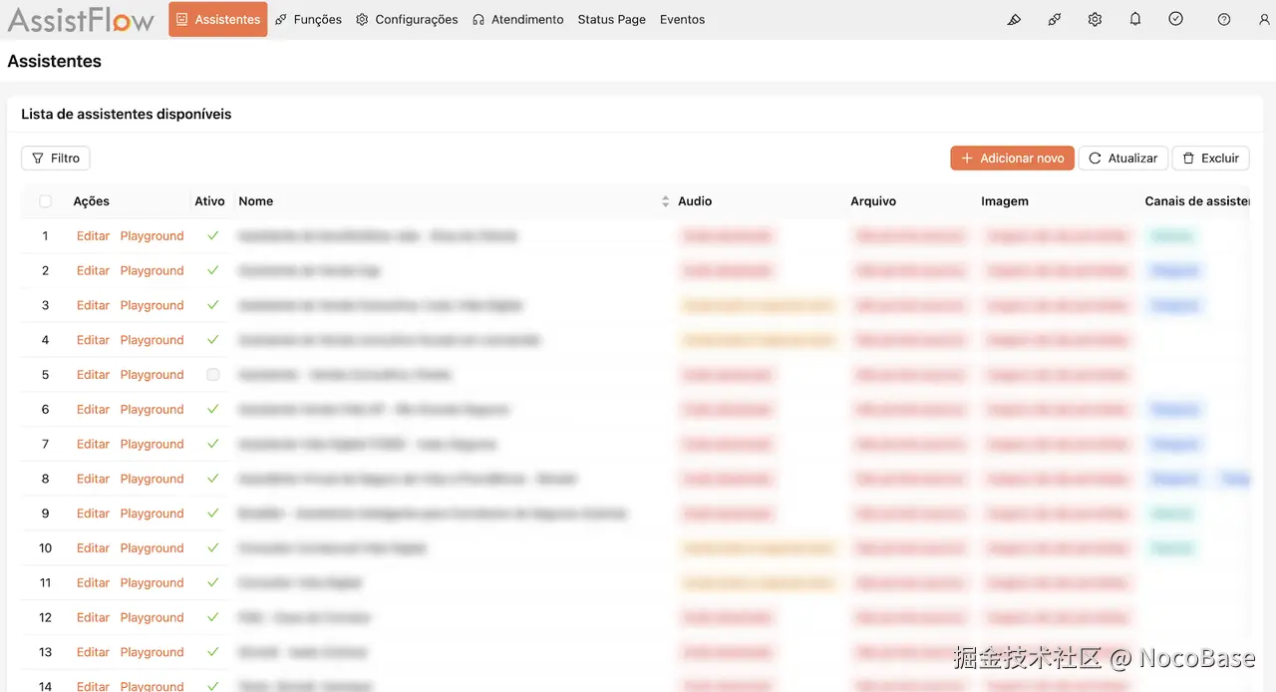Toggle Ativo check mark in row 7
Viewport: 1276px width, 692px height.
tap(212, 444)
